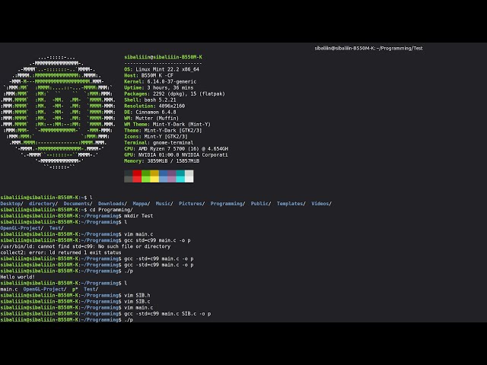Select the WM Theme line Mint-Y-Dark (Mint-Y)
Screen dimensions: 487x365
(x=167, y=124)
